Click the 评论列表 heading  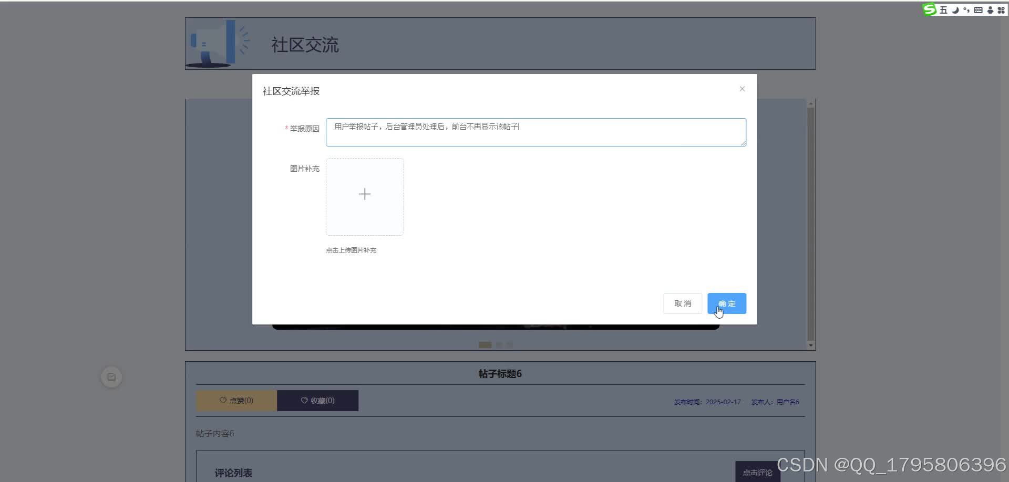point(233,473)
